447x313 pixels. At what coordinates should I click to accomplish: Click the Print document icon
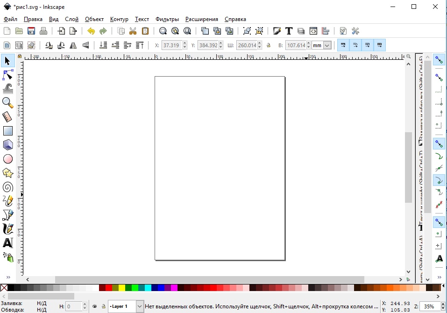(x=43, y=31)
